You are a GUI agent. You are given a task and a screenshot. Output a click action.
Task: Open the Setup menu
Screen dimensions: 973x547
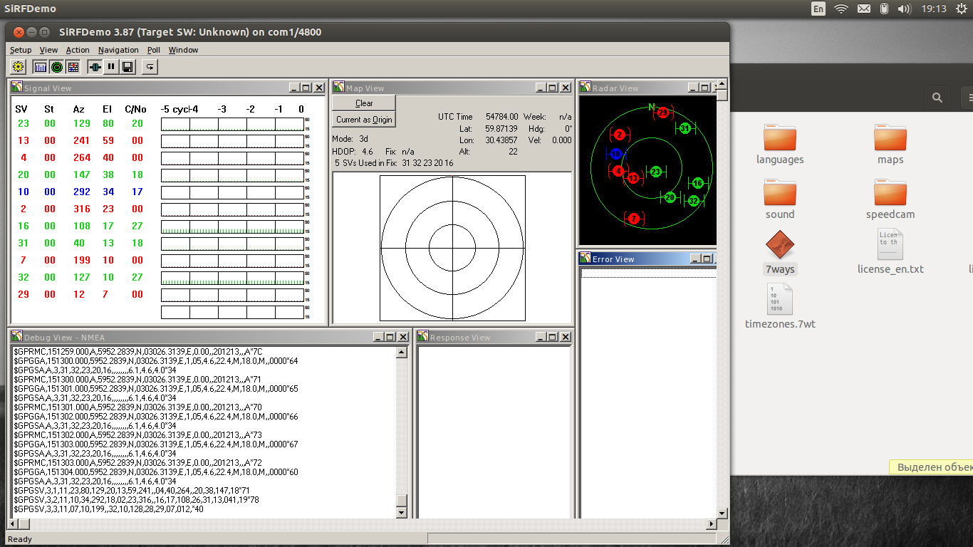point(21,50)
